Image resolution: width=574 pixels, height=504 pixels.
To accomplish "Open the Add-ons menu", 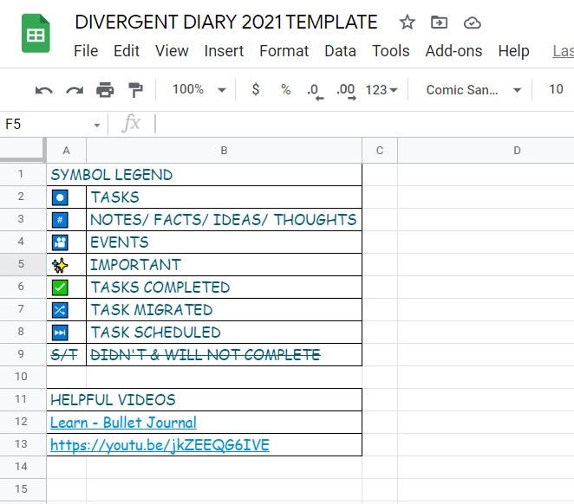I will [454, 51].
